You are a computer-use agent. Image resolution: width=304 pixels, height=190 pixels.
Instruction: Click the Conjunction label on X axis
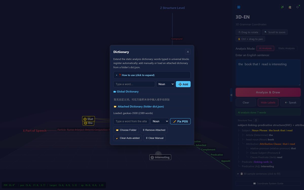click(x=101, y=130)
